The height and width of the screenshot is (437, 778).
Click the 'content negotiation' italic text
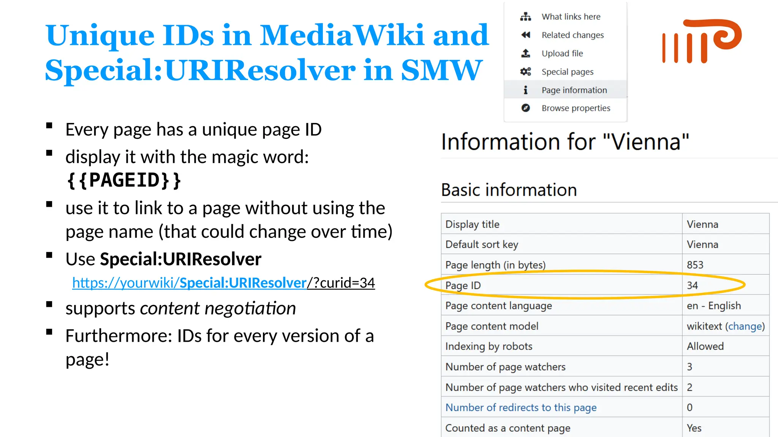218,308
